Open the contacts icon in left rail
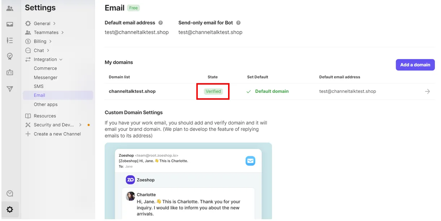 click(10, 8)
